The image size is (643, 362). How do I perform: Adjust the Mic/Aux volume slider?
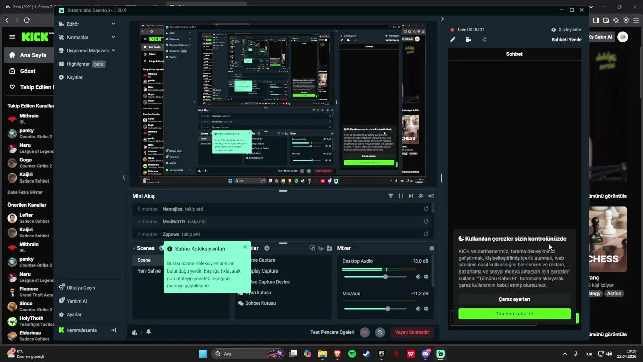(x=375, y=309)
